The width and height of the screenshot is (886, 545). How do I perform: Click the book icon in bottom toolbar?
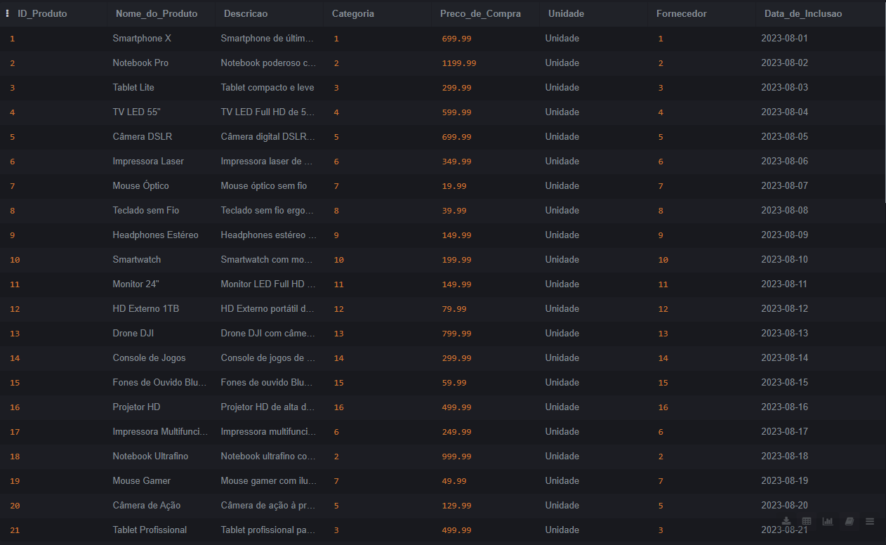[849, 521]
